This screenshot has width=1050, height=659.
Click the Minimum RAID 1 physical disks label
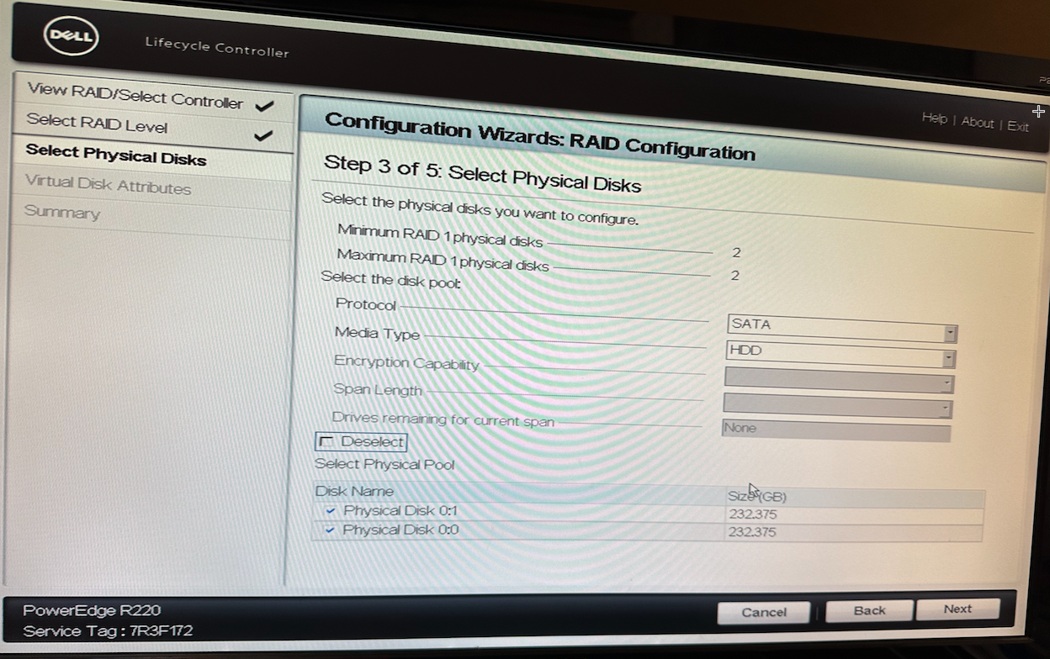[440, 235]
